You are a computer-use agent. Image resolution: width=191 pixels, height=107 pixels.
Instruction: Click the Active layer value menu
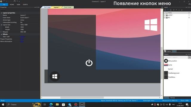click(x=22, y=20)
